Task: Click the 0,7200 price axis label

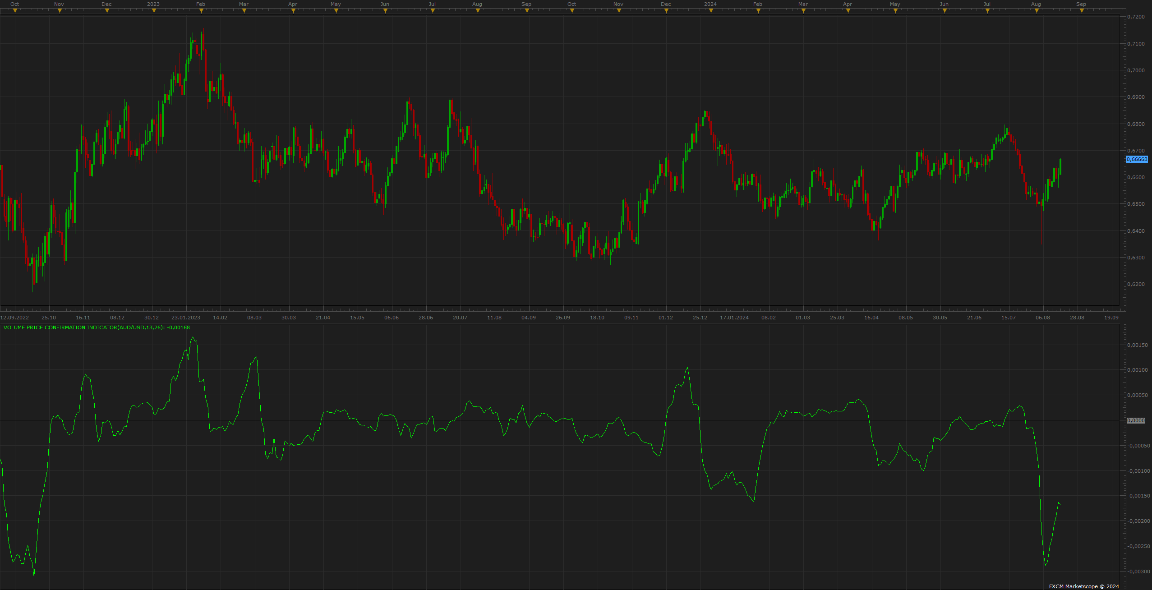Action: 1136,17
